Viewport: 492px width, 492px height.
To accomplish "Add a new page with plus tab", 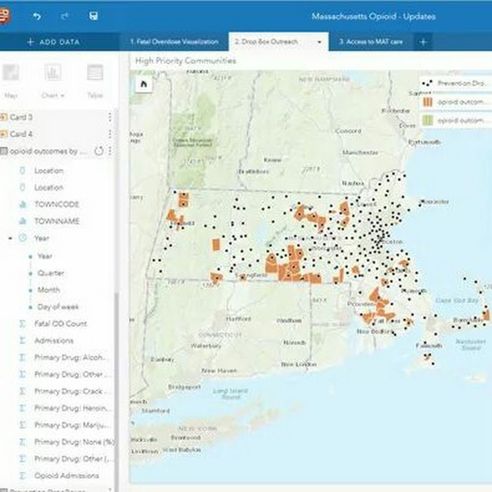I will (423, 42).
